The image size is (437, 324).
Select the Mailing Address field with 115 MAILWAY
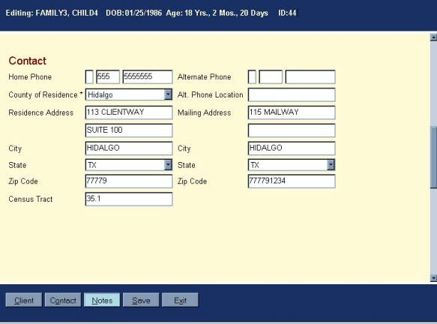pos(292,112)
